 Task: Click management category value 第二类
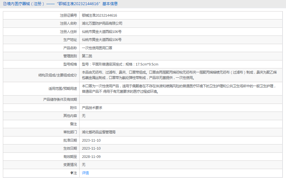tap(87, 56)
